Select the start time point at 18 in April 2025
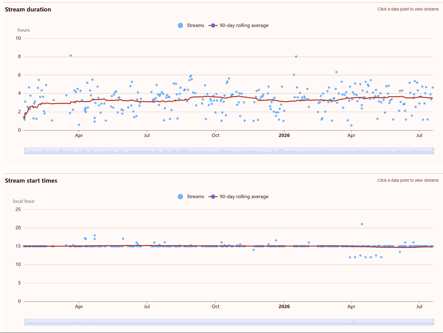Image resolution: width=443 pixels, height=333 pixels. [x=95, y=235]
